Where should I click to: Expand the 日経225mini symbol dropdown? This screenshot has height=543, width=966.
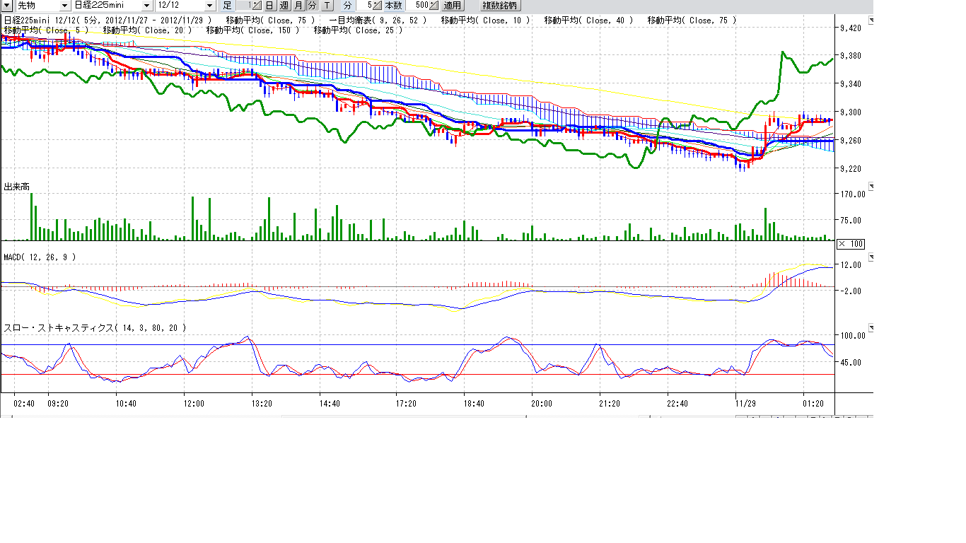click(146, 5)
